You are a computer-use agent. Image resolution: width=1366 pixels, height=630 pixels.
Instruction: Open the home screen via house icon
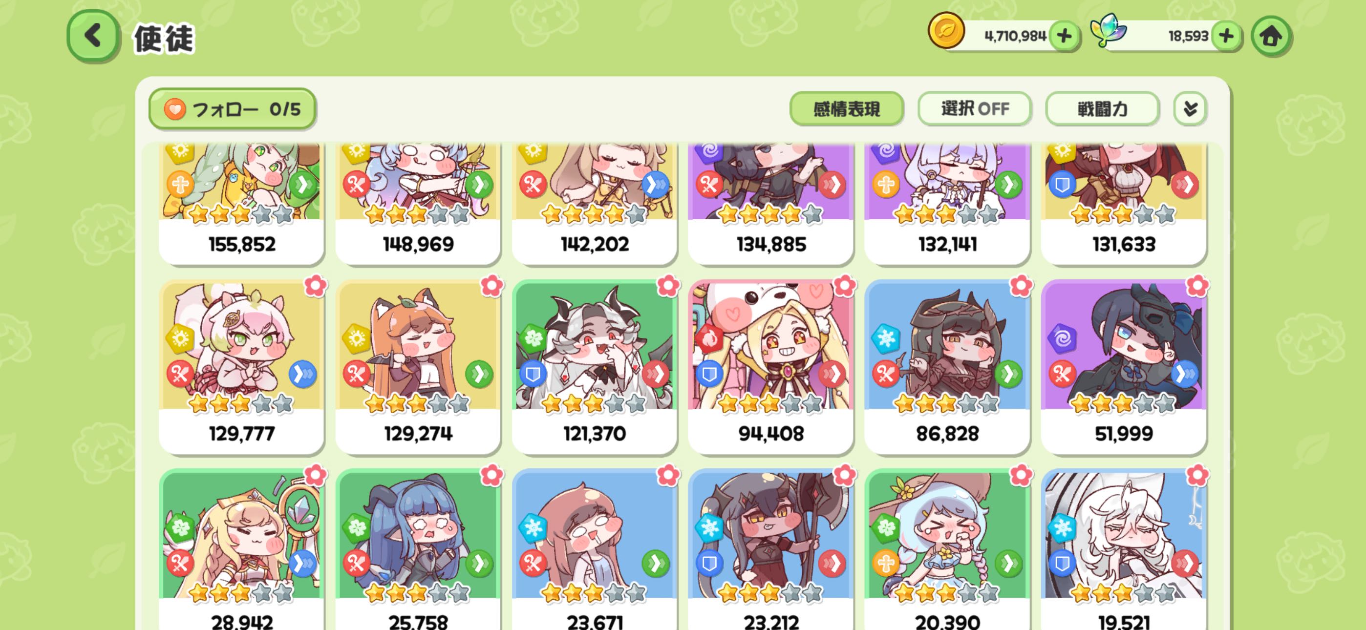click(1271, 36)
